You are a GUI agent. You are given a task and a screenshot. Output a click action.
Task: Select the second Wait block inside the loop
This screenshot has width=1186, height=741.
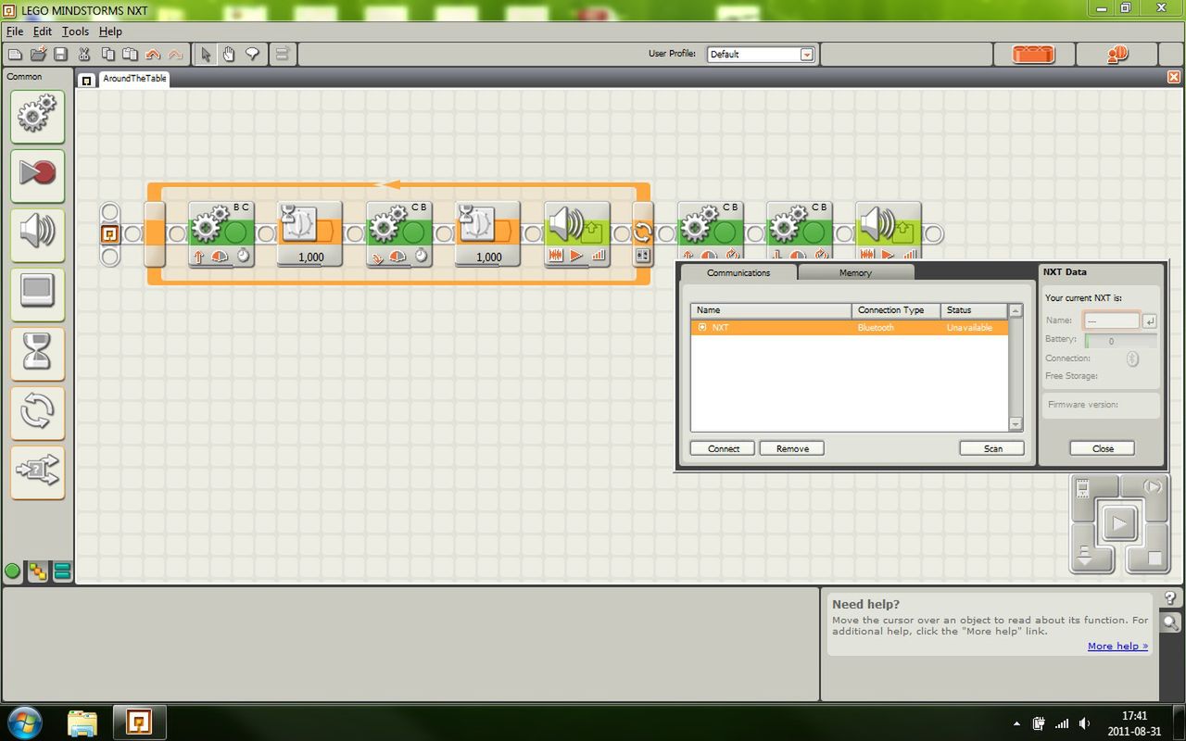pyautogui.click(x=488, y=234)
